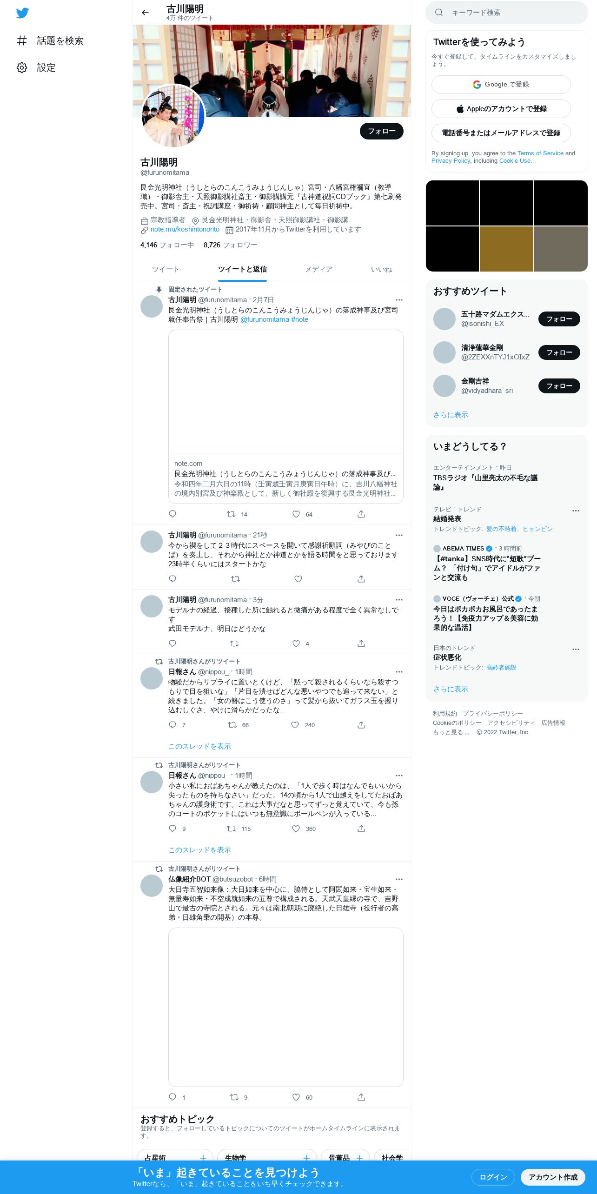This screenshot has width=597, height=1194.
Task: Open more options for 症状悪化 trend
Action: tap(576, 649)
